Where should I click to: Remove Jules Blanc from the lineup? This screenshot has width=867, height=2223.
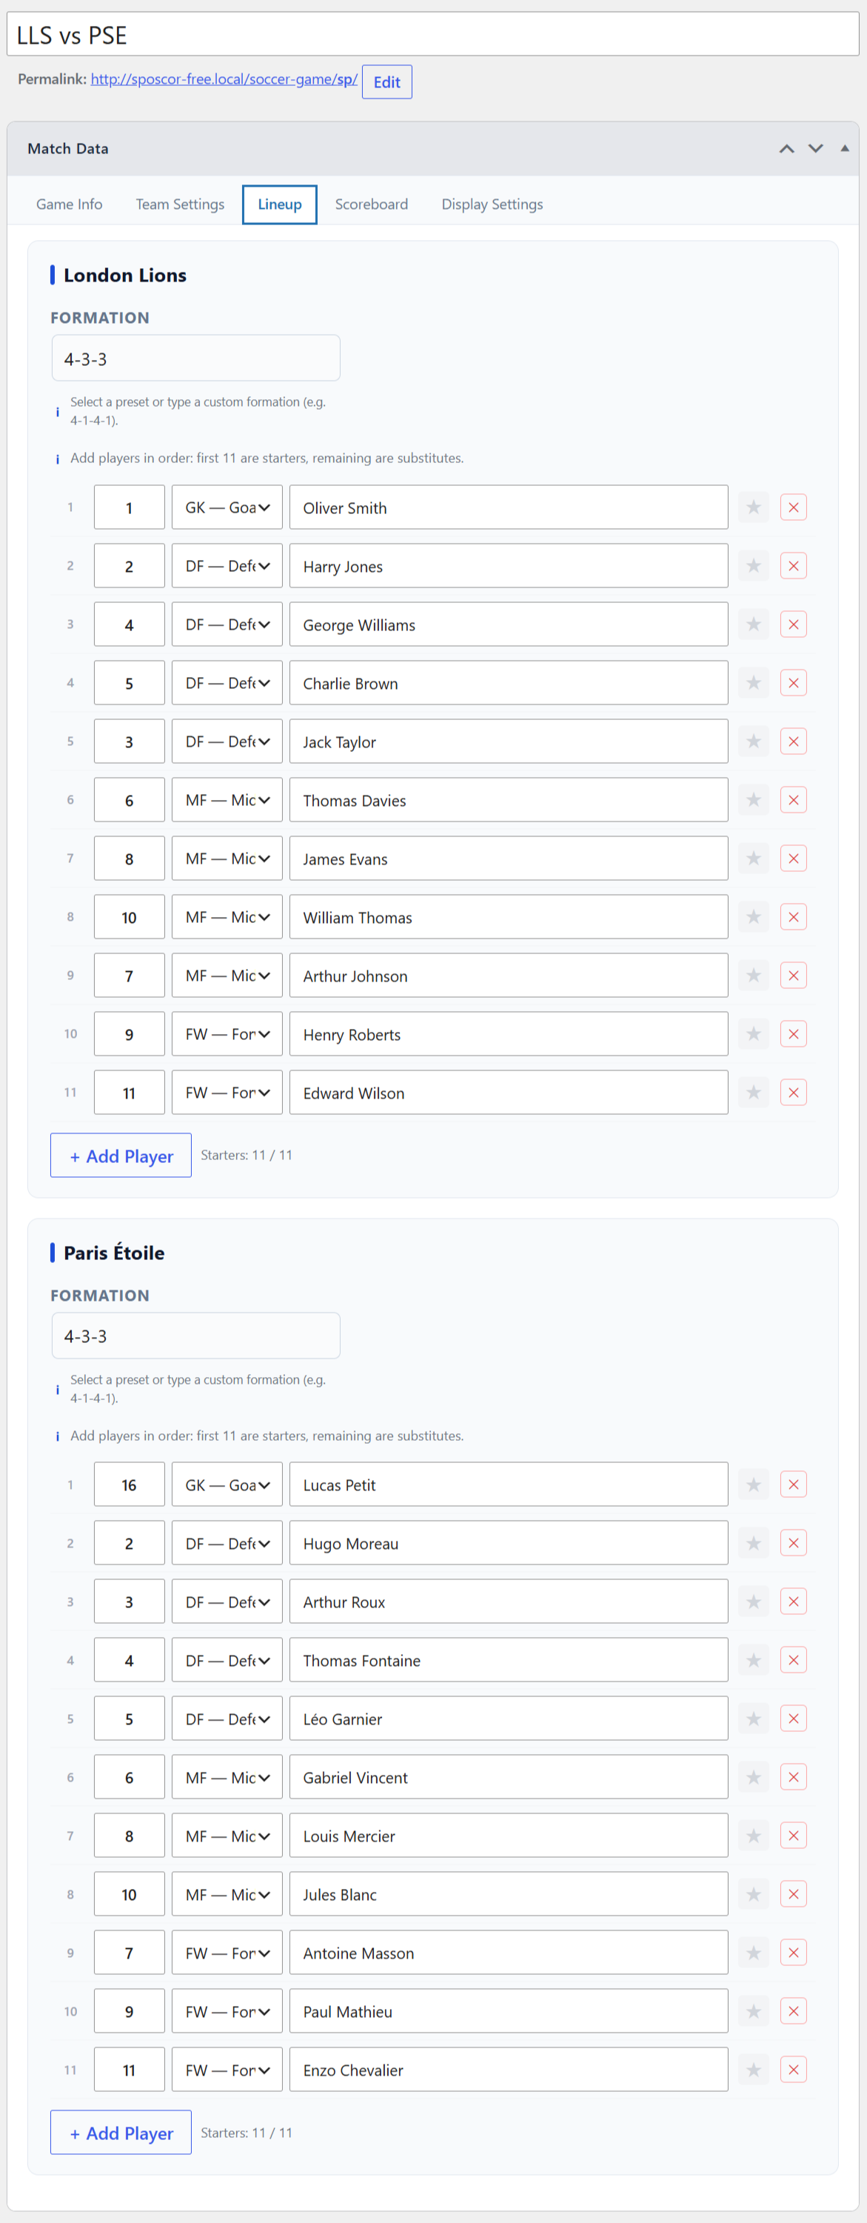(x=793, y=1894)
